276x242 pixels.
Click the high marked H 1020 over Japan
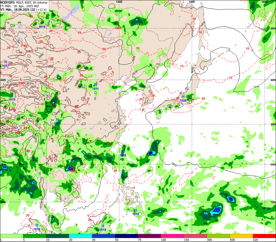183,99
